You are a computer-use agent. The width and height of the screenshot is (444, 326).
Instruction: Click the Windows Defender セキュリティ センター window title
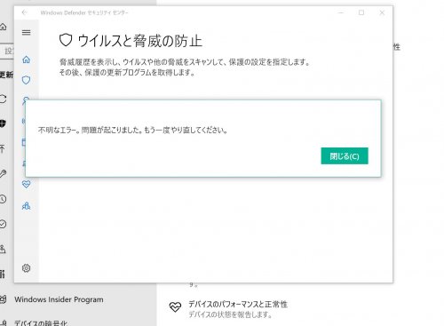click(84, 12)
